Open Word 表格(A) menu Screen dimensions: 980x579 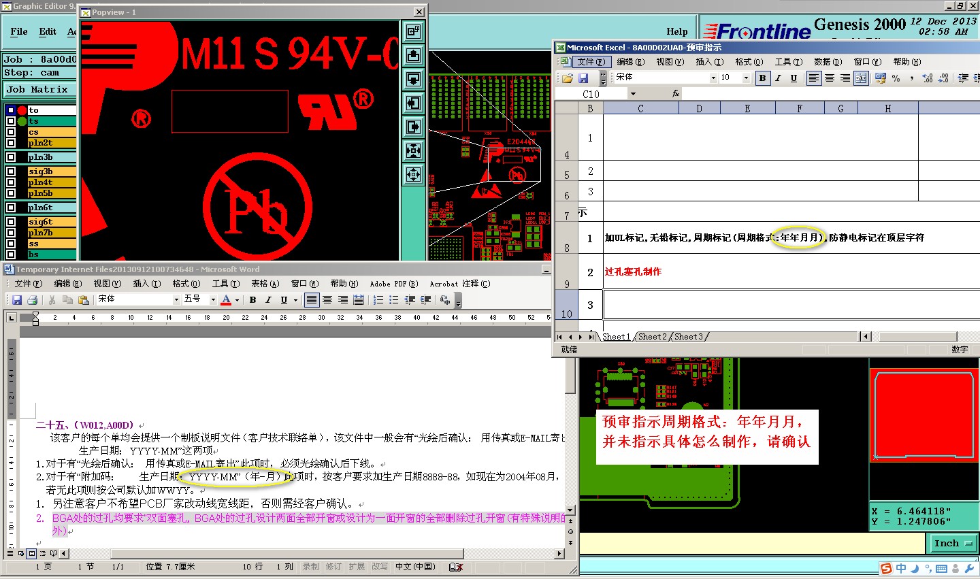click(265, 284)
